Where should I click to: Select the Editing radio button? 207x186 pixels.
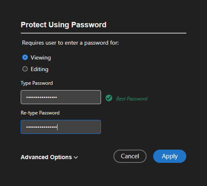[25, 69]
